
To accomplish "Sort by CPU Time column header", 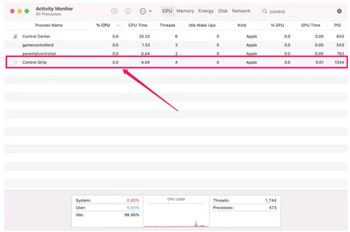I will pos(137,25).
